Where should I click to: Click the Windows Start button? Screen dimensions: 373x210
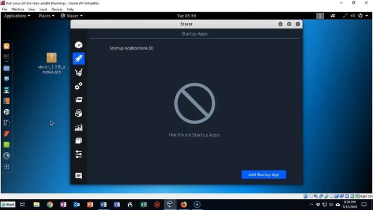[x=8, y=205]
